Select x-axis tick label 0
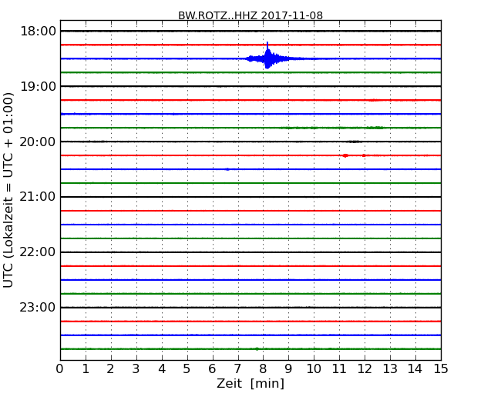Image resolution: width=501 pixels, height=400 pixels. 60,369
